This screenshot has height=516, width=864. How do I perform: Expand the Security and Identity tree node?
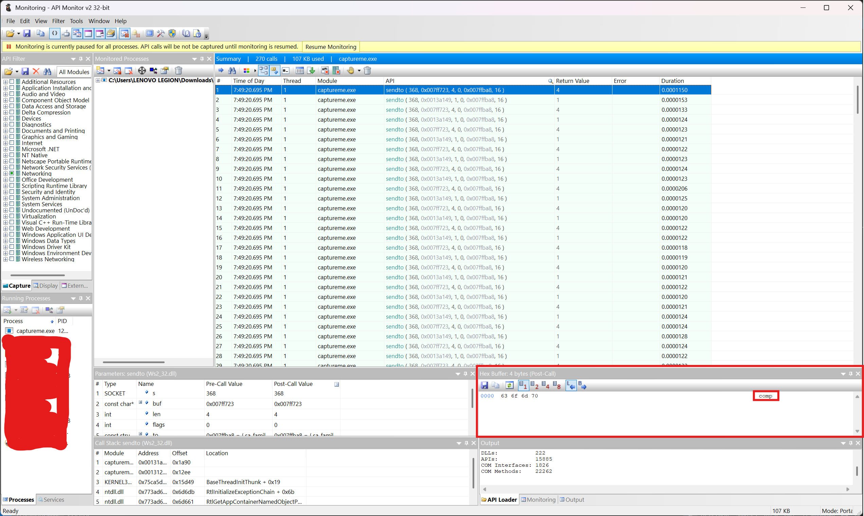(x=5, y=192)
